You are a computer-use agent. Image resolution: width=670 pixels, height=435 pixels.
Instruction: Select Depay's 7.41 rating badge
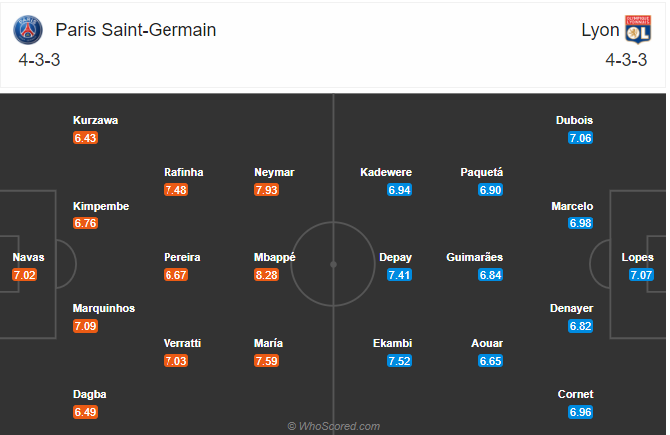coord(399,275)
